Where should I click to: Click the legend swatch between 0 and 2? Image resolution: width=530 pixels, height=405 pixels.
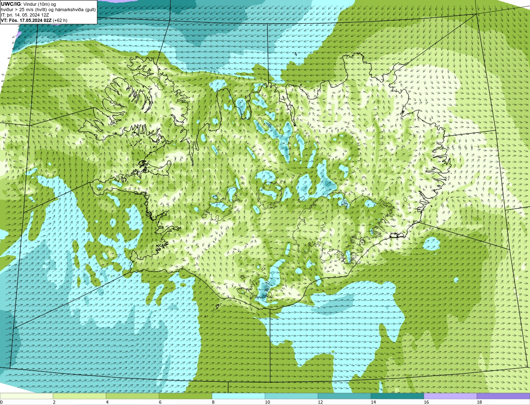tap(26, 396)
